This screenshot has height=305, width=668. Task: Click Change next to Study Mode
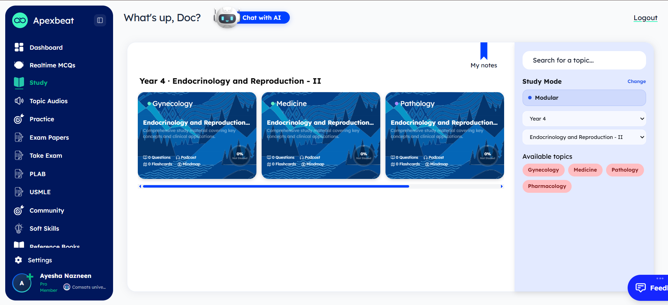point(636,81)
